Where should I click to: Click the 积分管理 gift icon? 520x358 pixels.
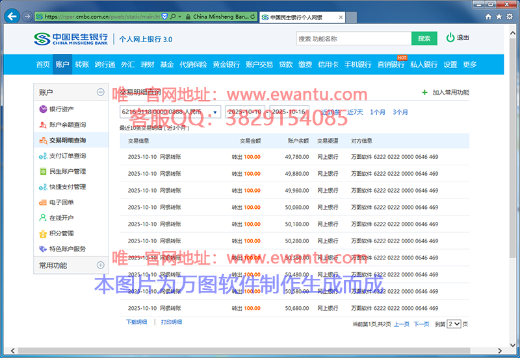(43, 233)
